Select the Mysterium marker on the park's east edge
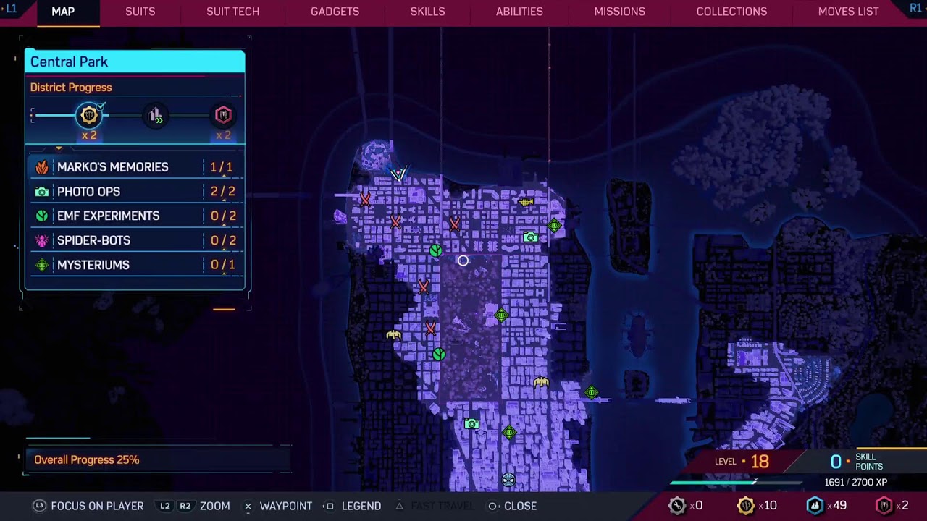The image size is (927, 521). (501, 315)
